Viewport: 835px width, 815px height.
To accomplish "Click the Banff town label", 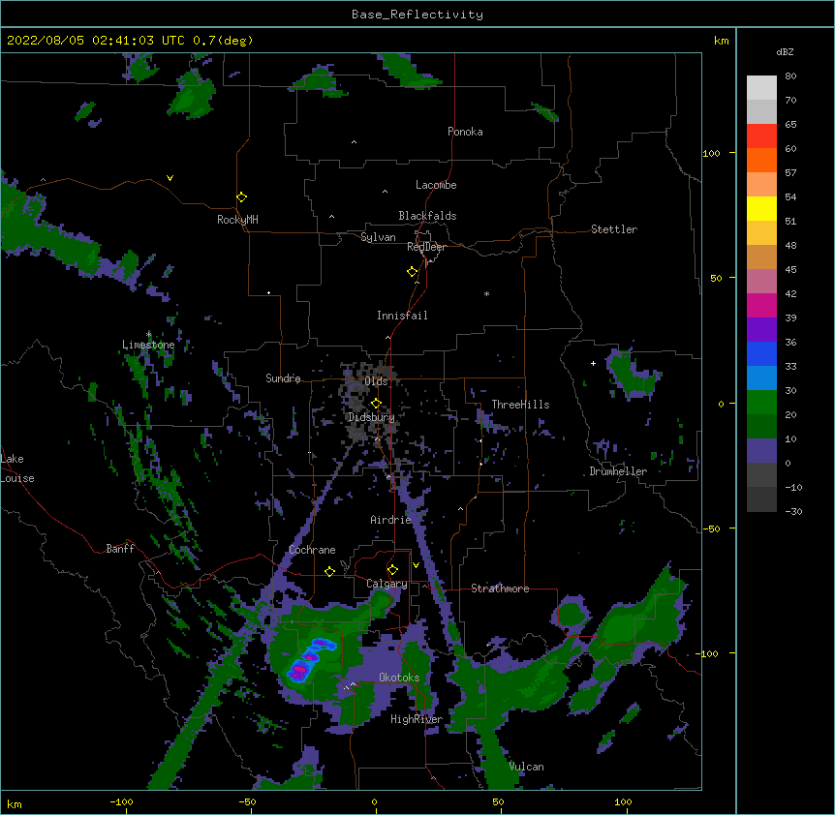I will pyautogui.click(x=120, y=549).
